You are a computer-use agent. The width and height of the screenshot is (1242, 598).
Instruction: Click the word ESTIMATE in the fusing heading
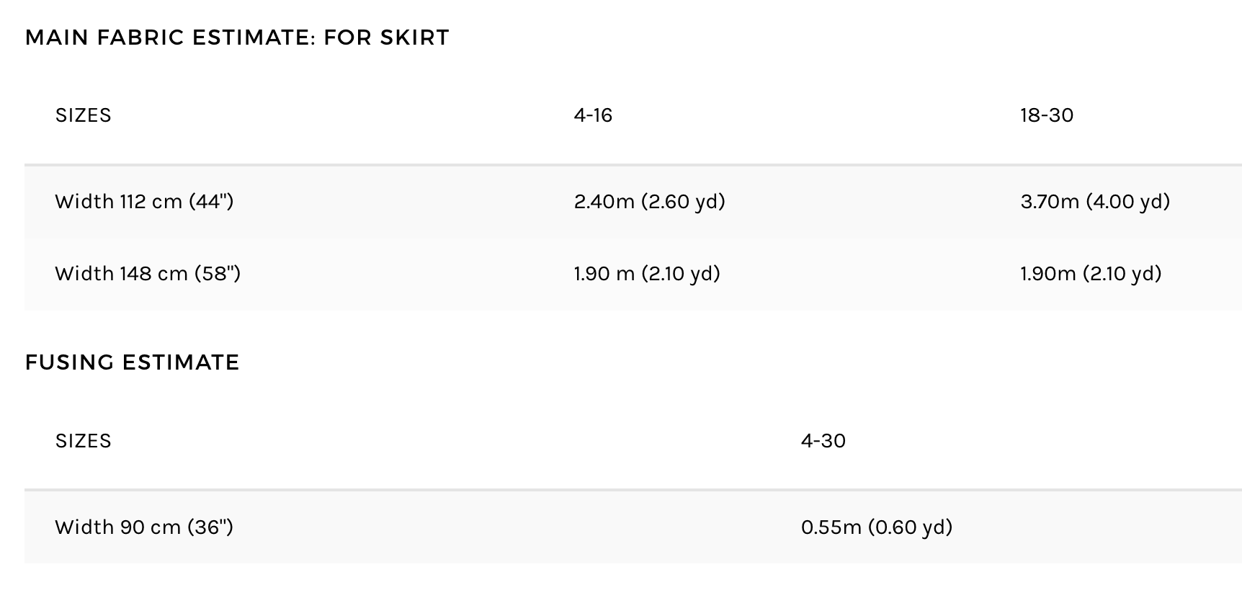(x=181, y=362)
